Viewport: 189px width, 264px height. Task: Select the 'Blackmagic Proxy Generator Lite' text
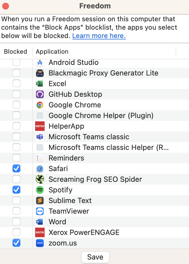103,73
